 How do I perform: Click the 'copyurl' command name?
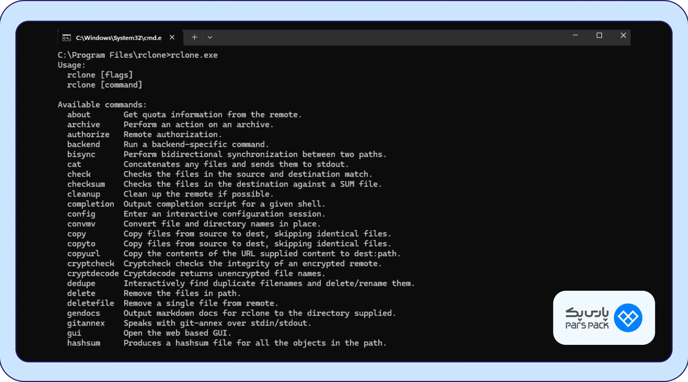(x=84, y=254)
